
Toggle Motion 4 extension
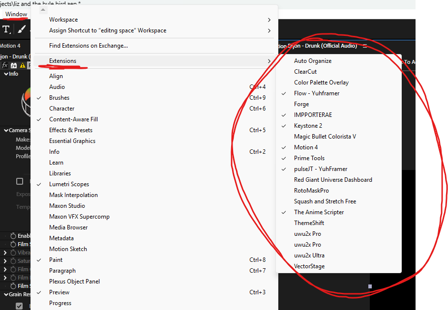click(338, 147)
